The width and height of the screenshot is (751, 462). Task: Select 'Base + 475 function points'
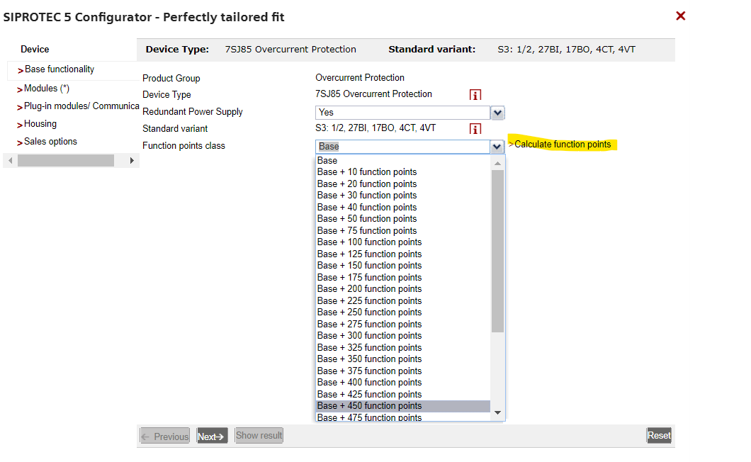pyautogui.click(x=403, y=417)
